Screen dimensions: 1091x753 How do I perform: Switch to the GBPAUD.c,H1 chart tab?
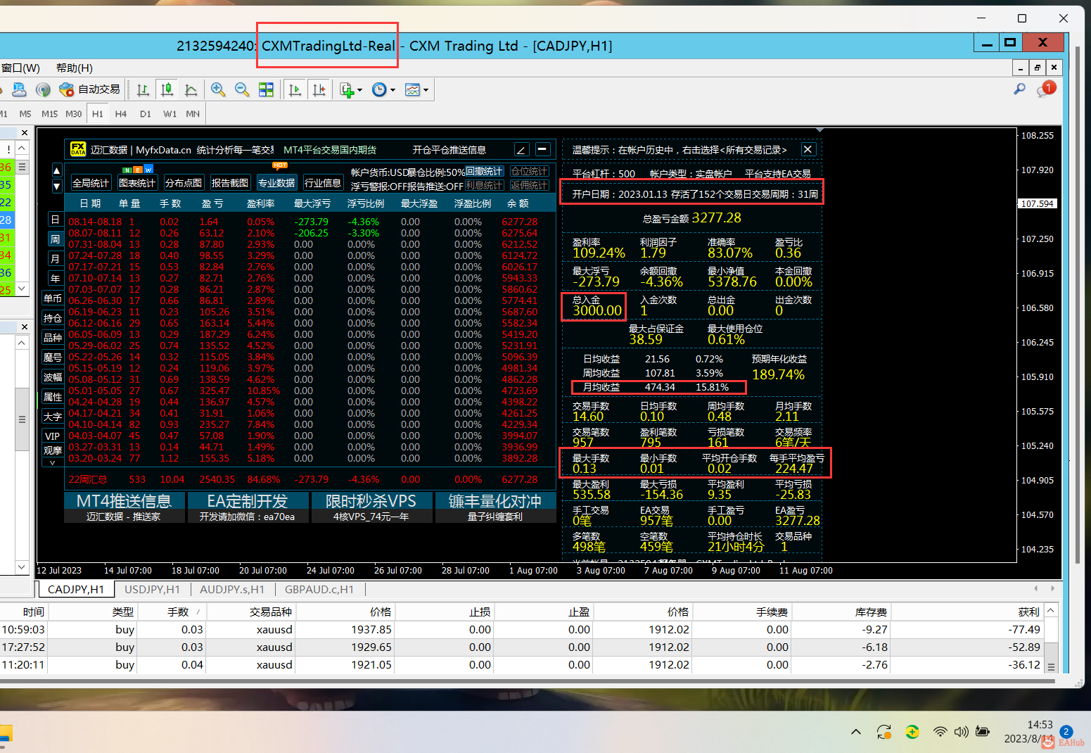pyautogui.click(x=319, y=590)
